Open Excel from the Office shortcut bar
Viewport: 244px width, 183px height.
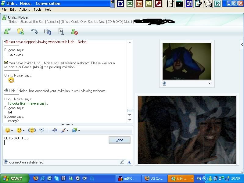pyautogui.click(x=130, y=4)
